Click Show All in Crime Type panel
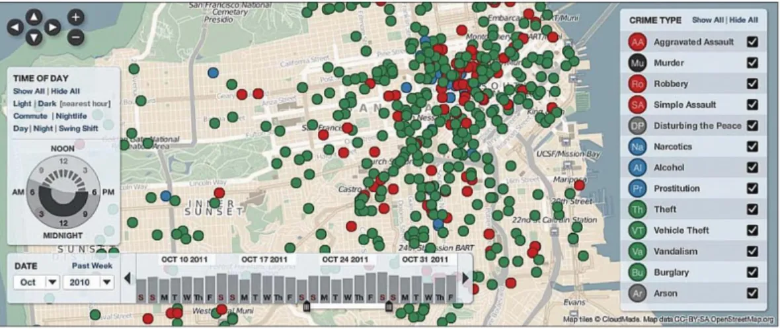 (707, 20)
